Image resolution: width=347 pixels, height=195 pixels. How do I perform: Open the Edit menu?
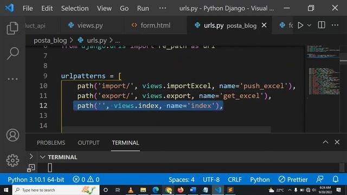47,9
